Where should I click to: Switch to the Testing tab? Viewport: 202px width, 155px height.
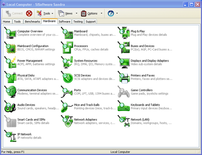(x=78, y=21)
